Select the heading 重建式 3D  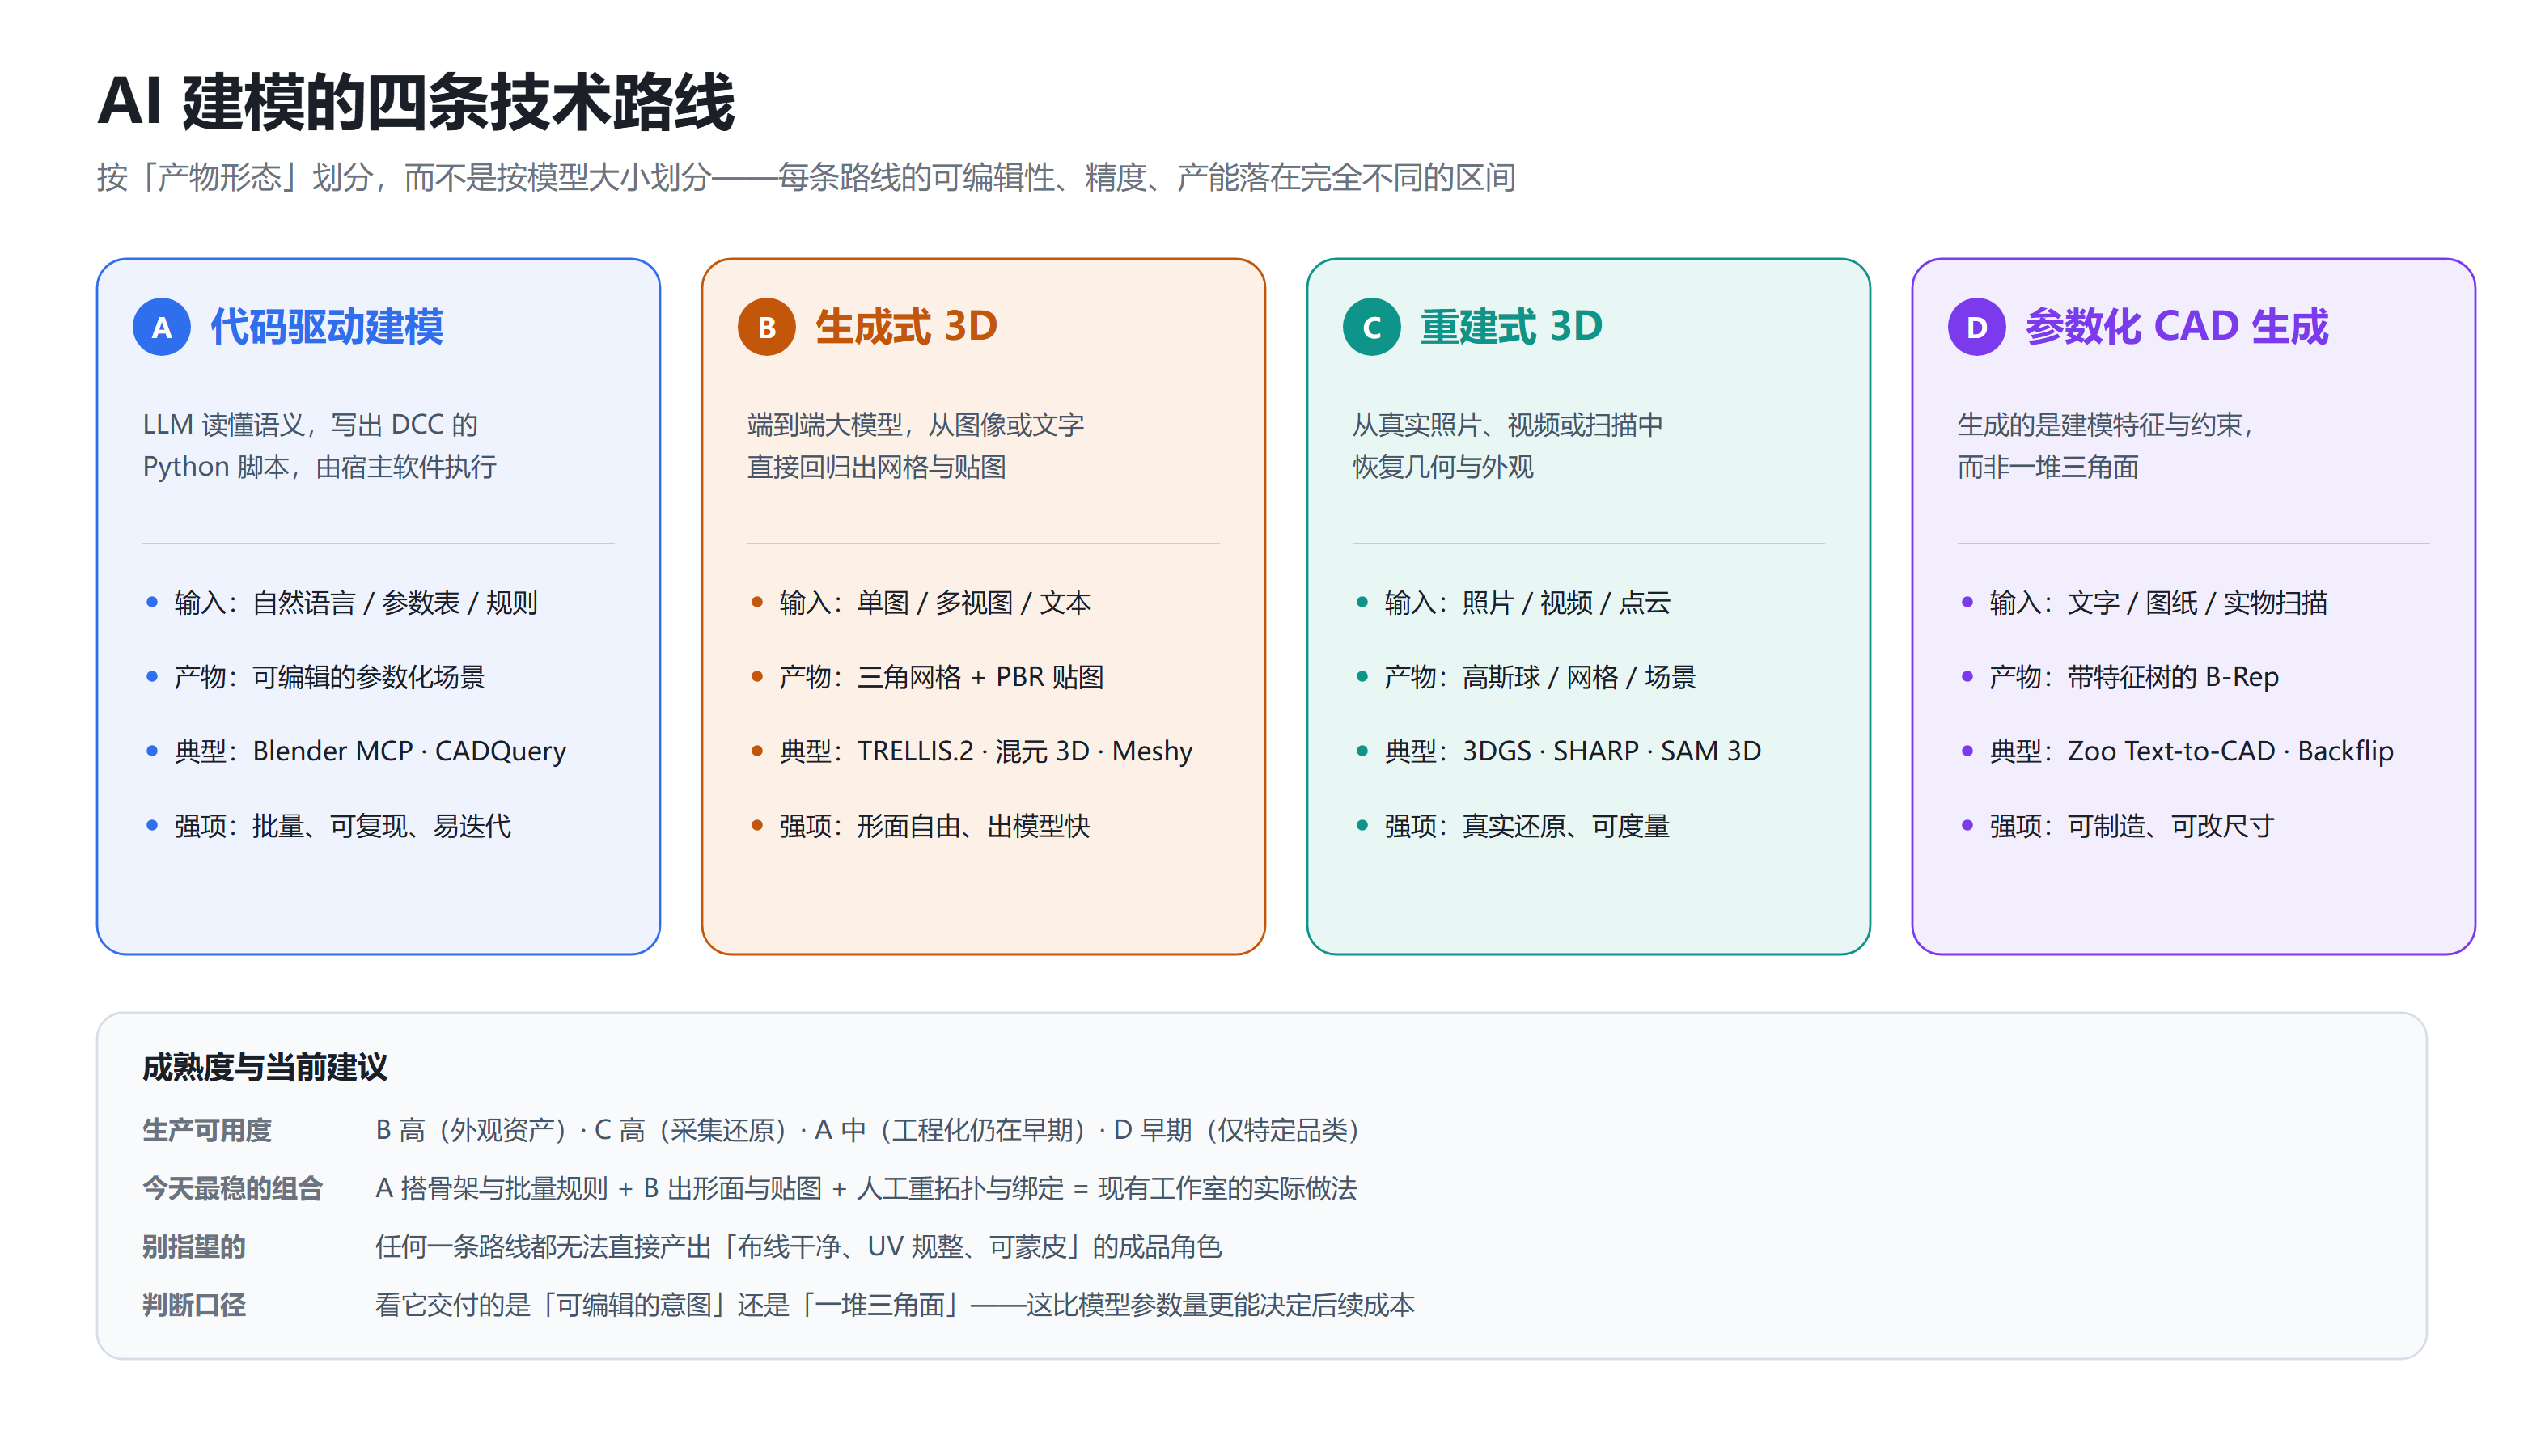point(1511,327)
